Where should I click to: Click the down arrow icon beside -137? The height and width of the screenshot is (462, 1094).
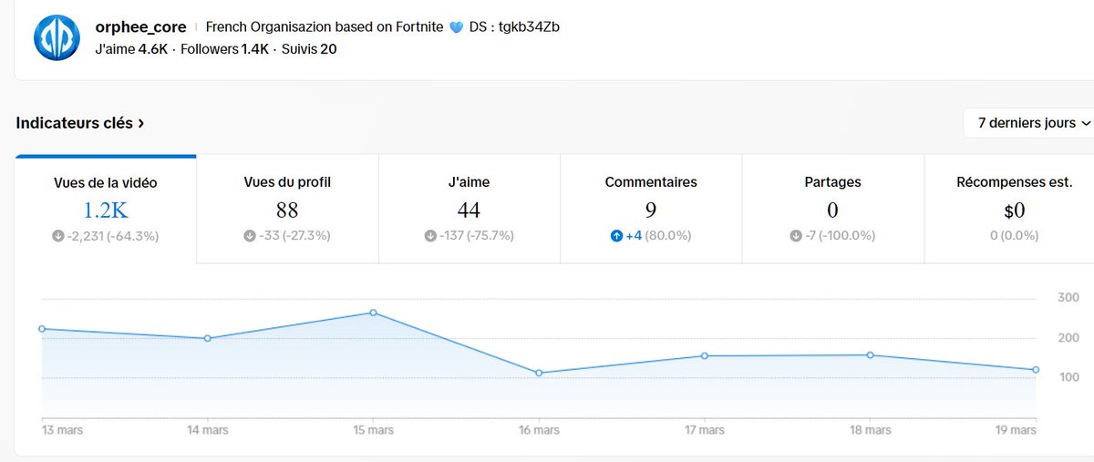(x=429, y=236)
